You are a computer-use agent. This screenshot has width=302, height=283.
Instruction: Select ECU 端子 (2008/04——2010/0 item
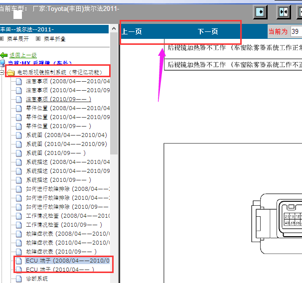tap(67, 261)
